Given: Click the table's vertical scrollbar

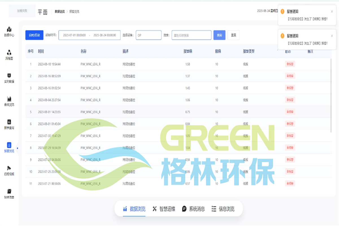Looking at the screenshot, I should (331, 95).
